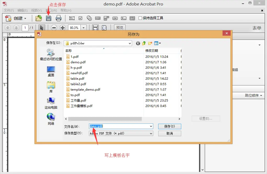Open the tab order dropdown in panel

pyautogui.click(x=253, y=95)
